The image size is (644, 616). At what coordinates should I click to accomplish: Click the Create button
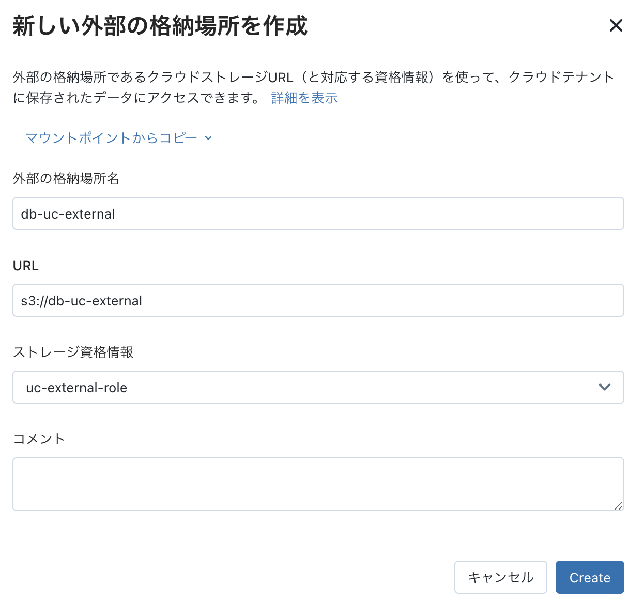pos(590,577)
